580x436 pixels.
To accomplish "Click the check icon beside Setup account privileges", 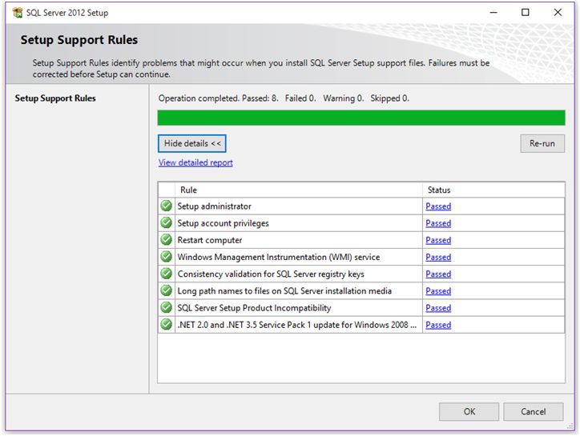I will (167, 223).
